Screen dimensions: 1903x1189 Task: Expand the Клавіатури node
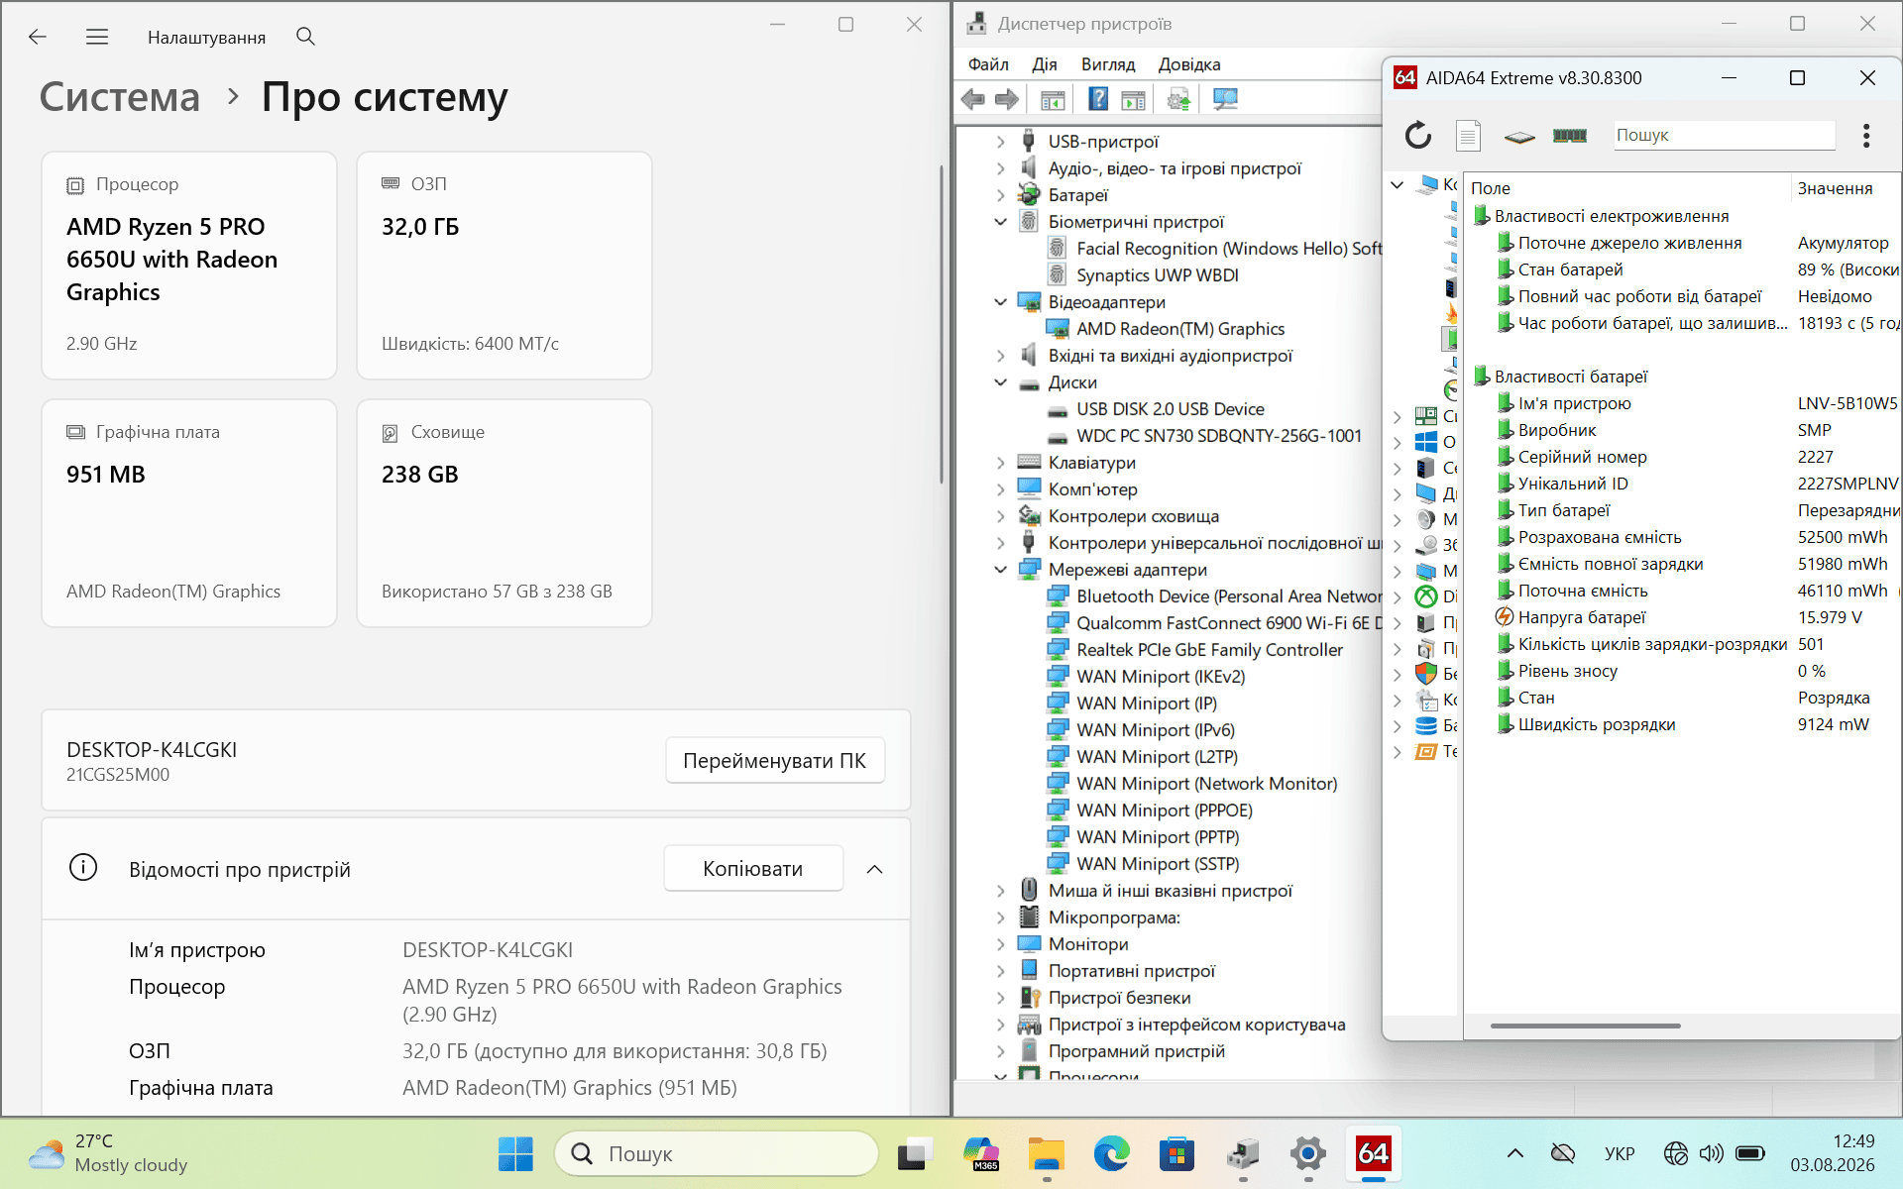[1001, 463]
